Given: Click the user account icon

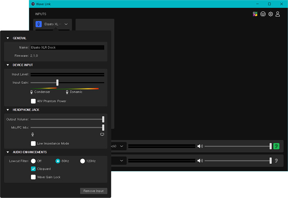Looking at the screenshot, I should point(278,14).
